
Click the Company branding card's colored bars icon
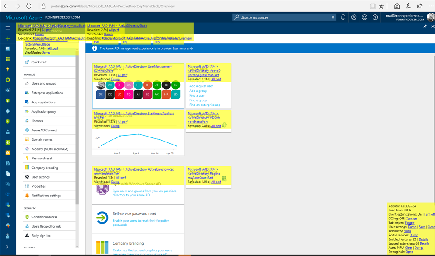[102, 247]
